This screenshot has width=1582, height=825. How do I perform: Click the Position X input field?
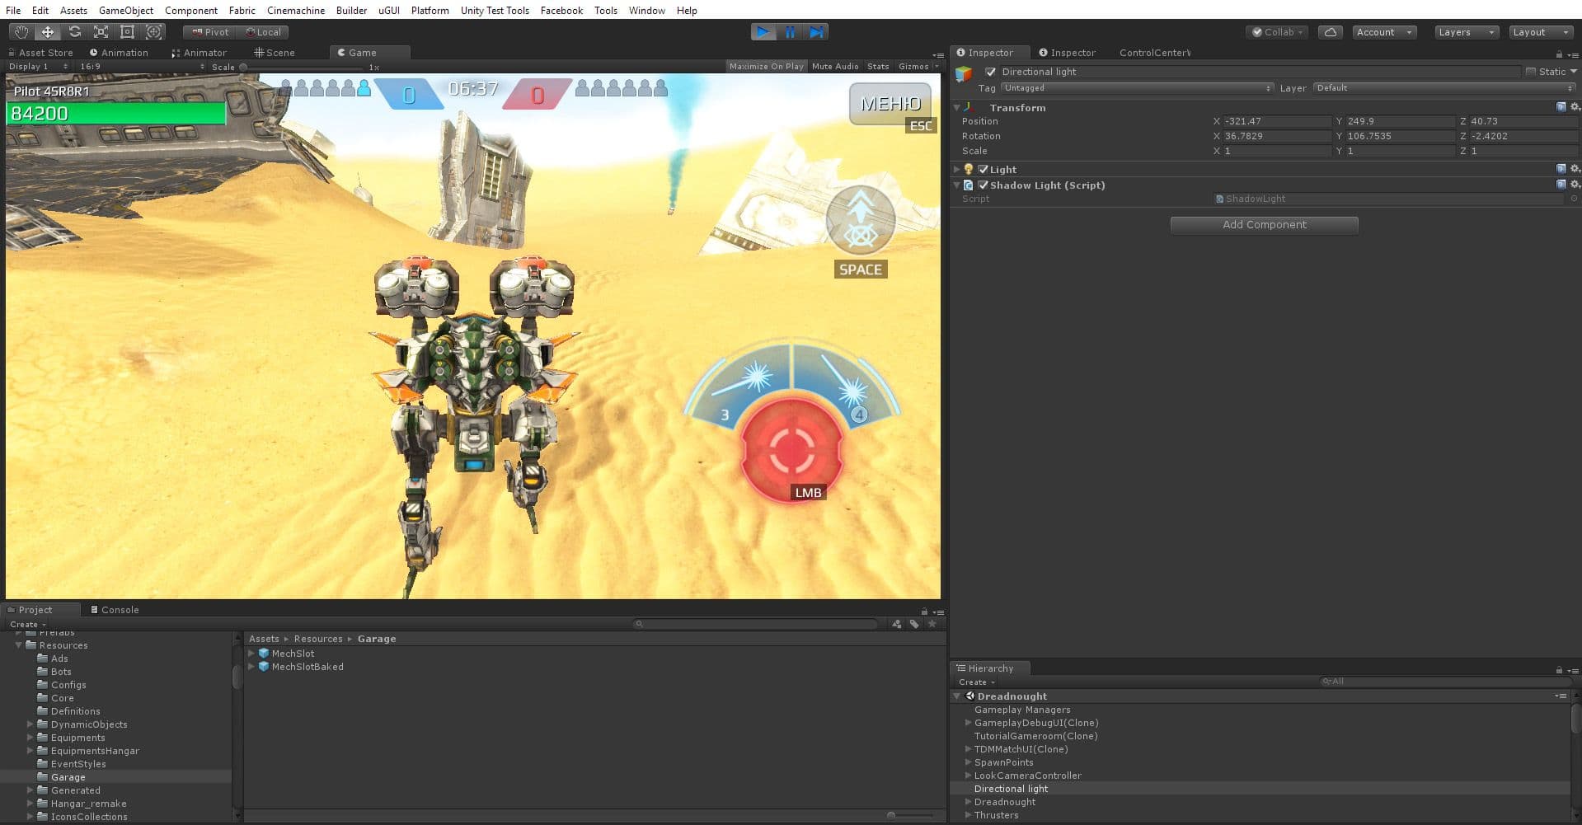pyautogui.click(x=1275, y=121)
